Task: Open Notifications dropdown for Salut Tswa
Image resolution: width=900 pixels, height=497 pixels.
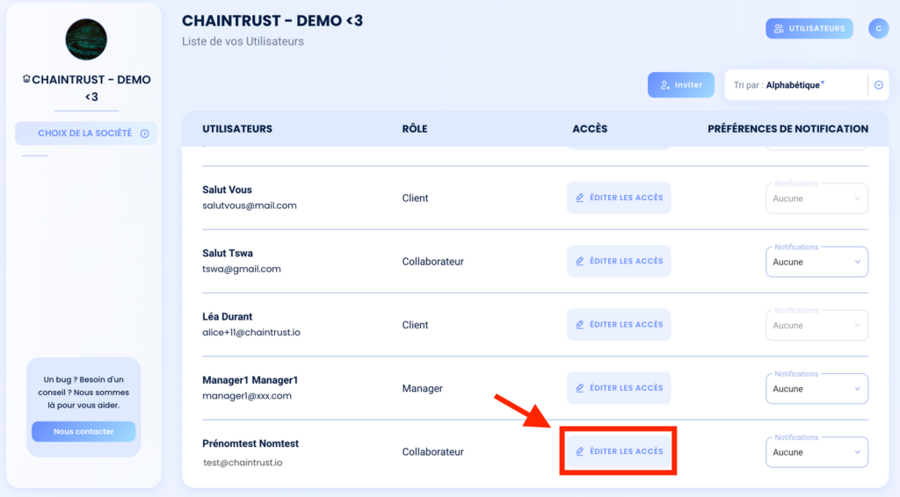Action: [x=817, y=262]
